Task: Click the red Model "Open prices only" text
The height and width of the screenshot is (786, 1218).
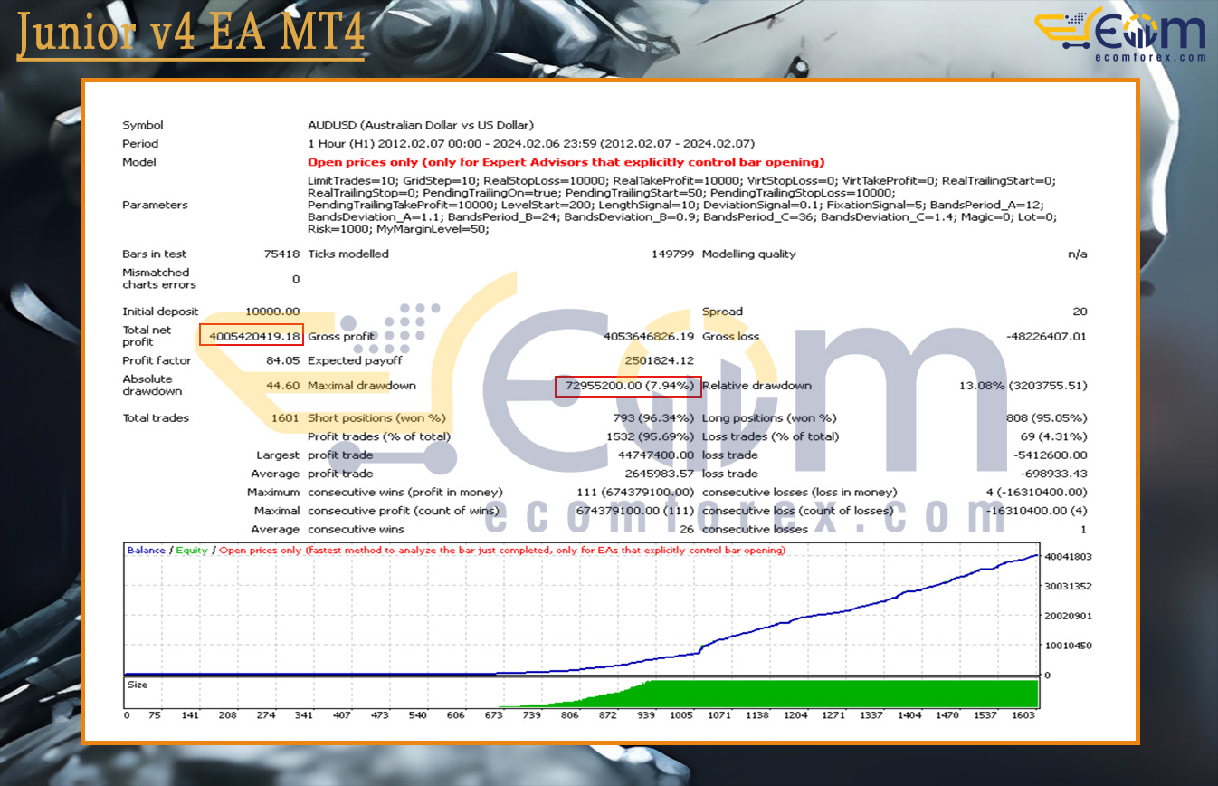Action: pos(566,162)
